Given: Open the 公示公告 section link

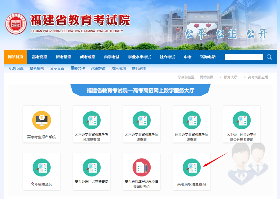Looking at the screenshot, I should pos(57,68).
